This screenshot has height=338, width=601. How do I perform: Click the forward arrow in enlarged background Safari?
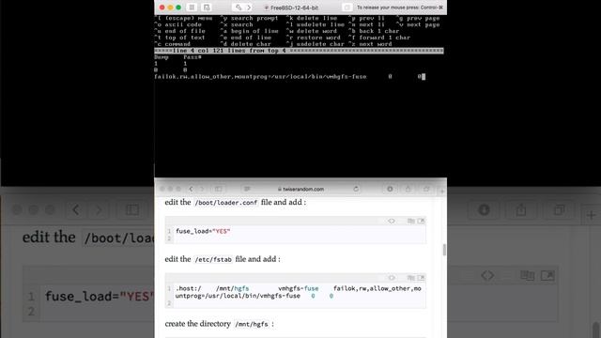click(x=99, y=209)
